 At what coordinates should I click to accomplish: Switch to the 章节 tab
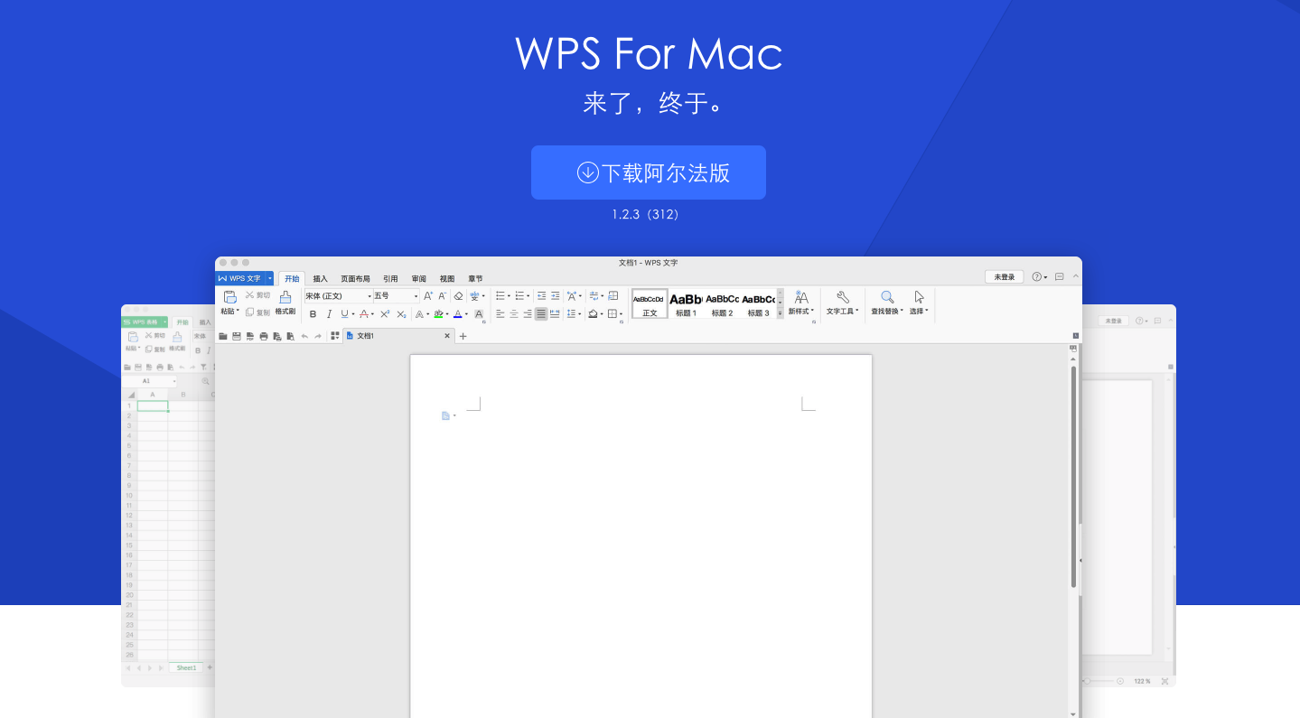pos(475,279)
